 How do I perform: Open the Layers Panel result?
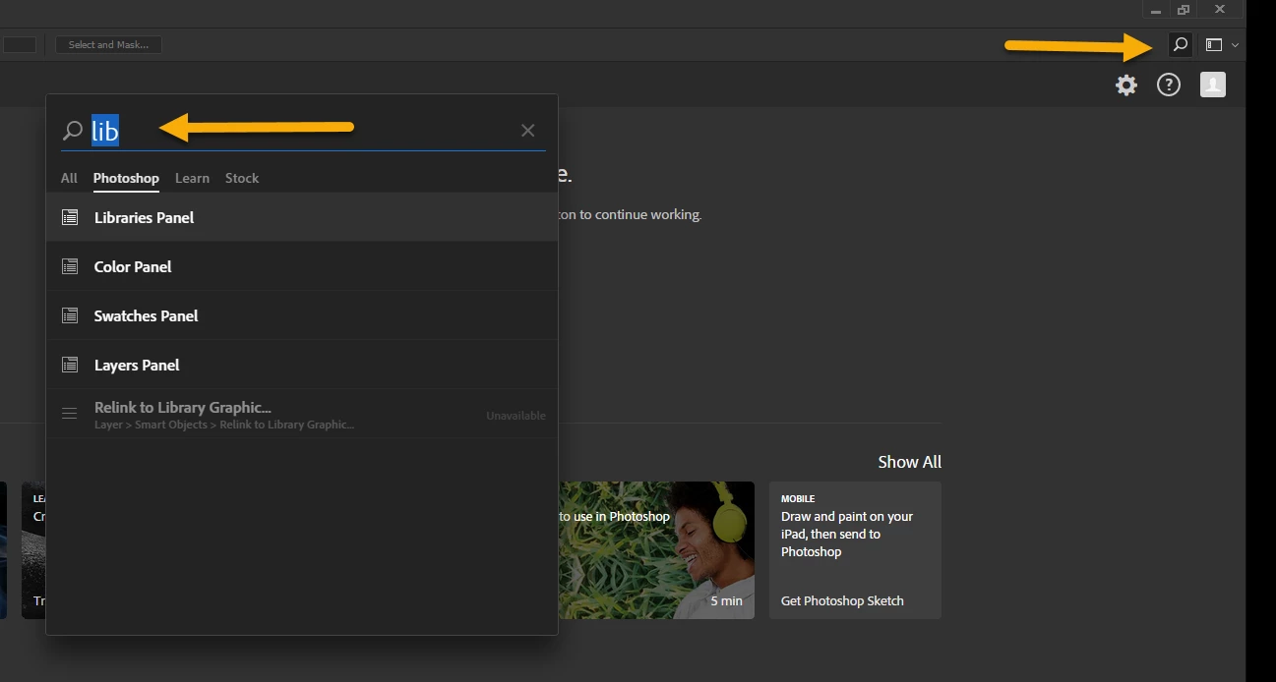pyautogui.click(x=302, y=365)
